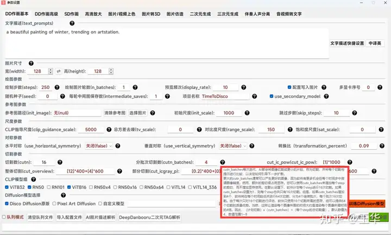Show help for n_batches parameter

tap(135, 87)
